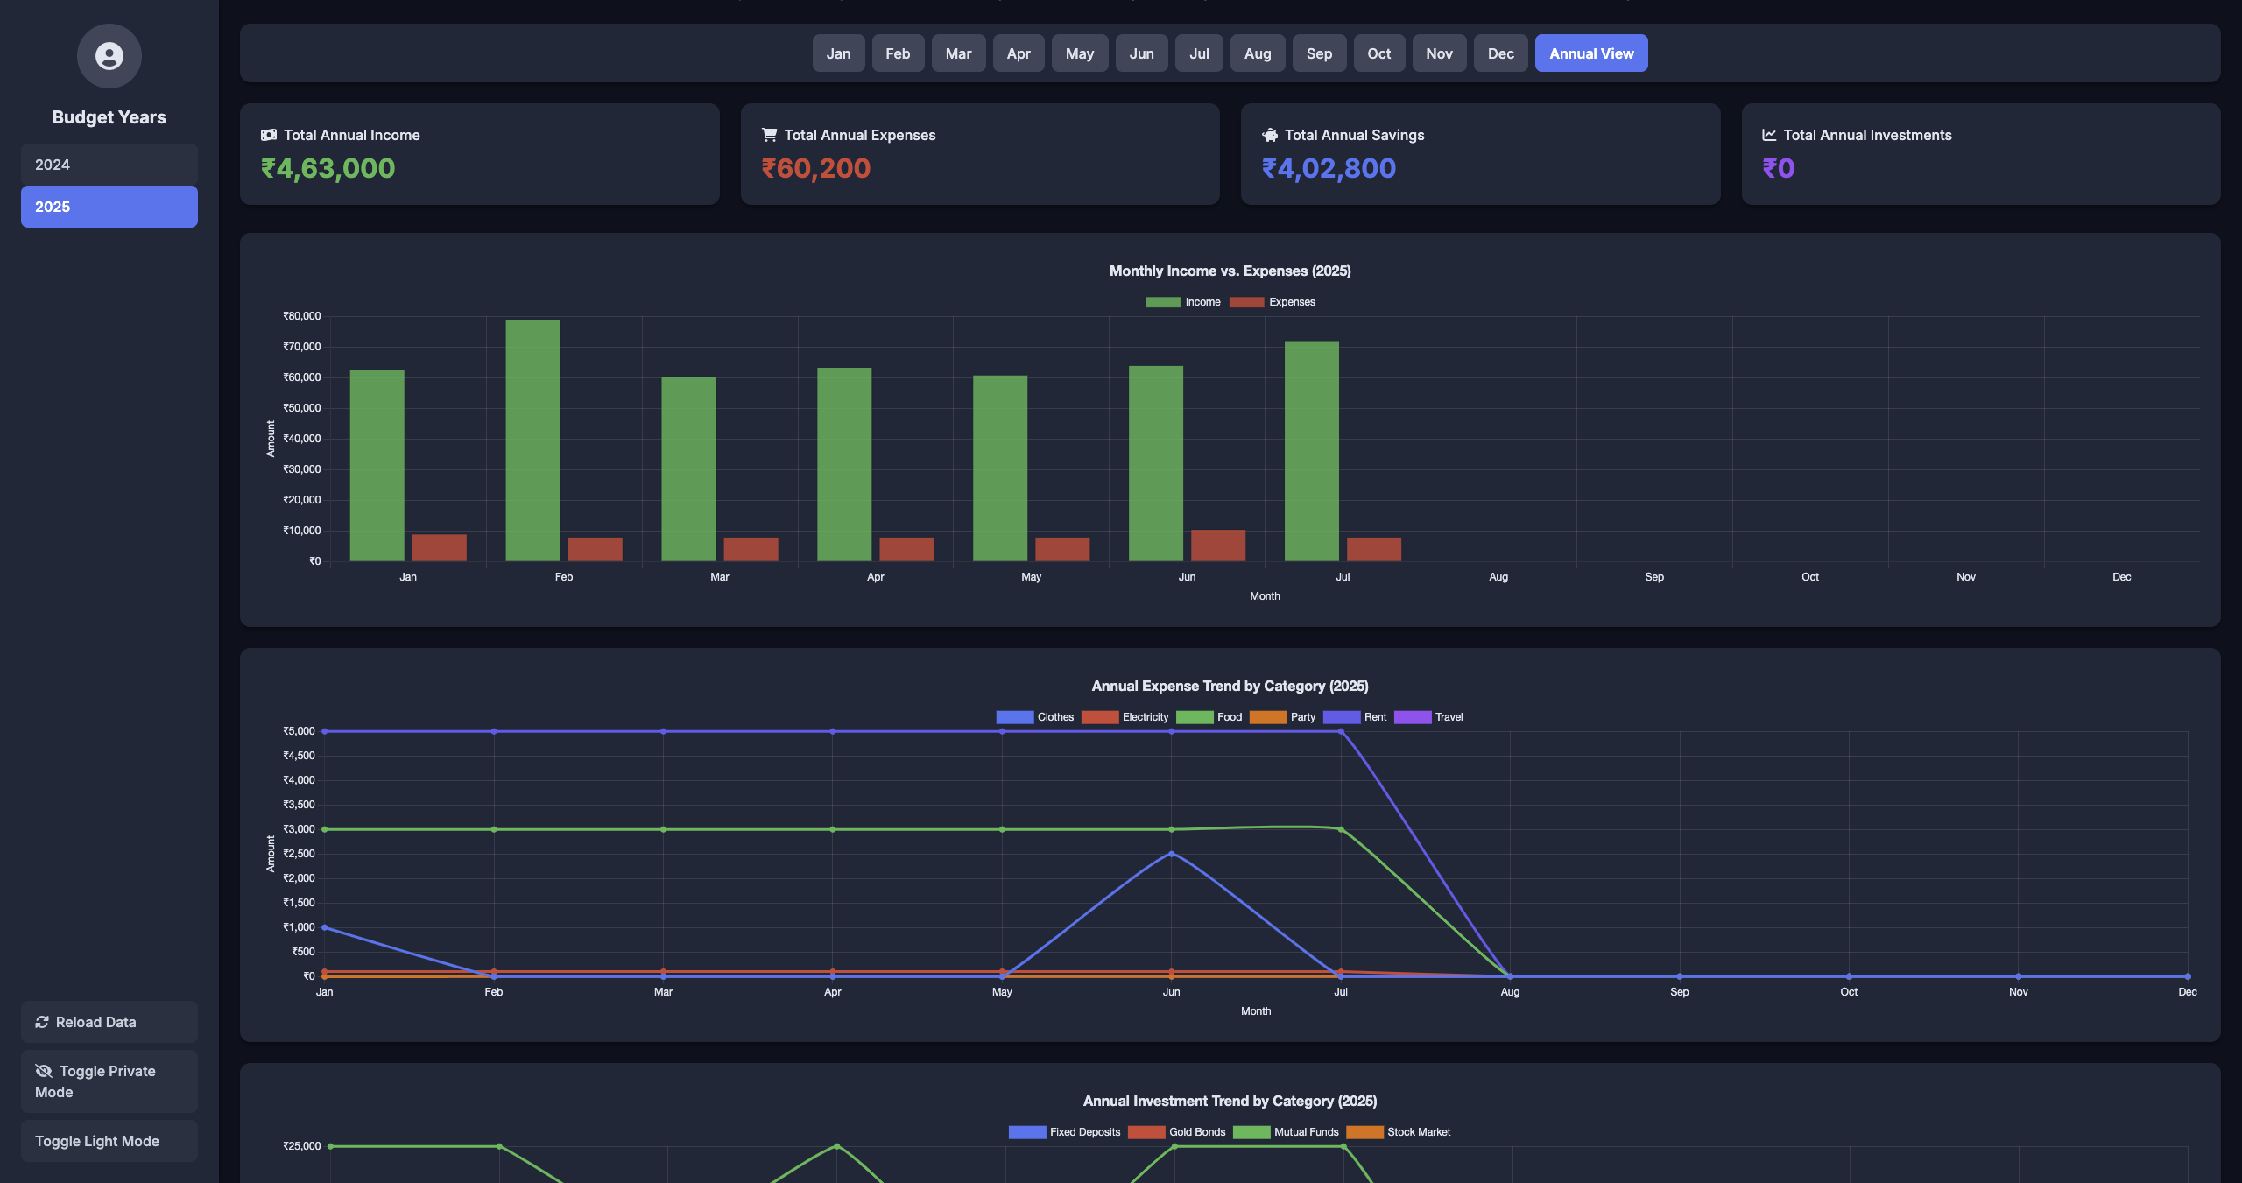Click the Total Annual Savings piggy bank icon
The width and height of the screenshot is (2242, 1183).
1270,135
